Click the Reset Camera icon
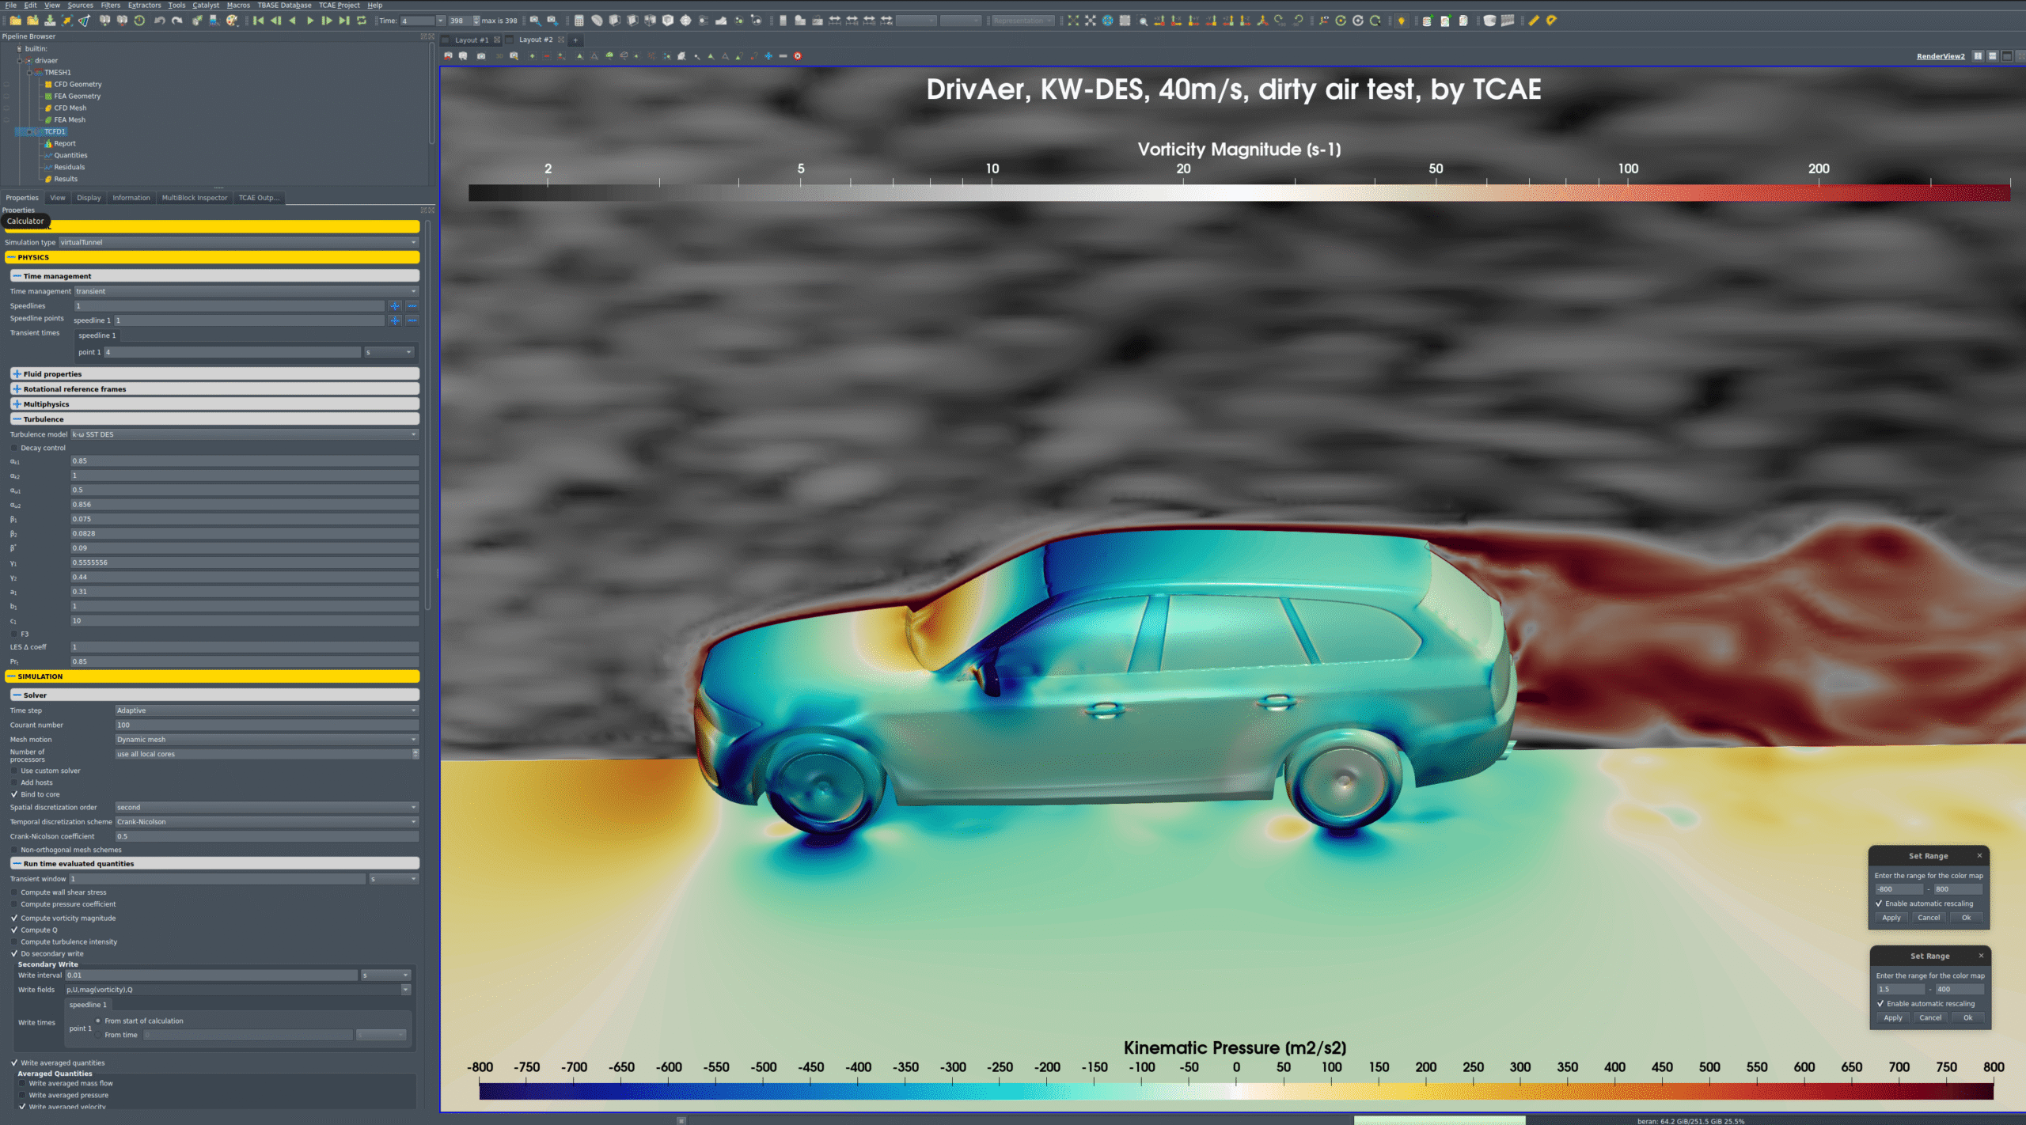 pos(1073,21)
